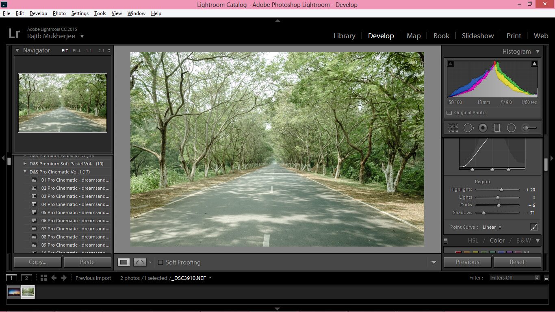555x312 pixels.
Task: Collapse the top module picker arrow
Action: pyautogui.click(x=277, y=20)
